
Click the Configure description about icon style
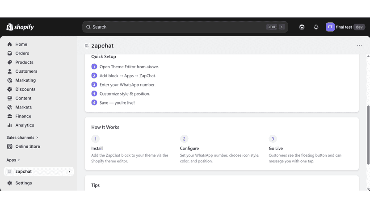(219, 158)
